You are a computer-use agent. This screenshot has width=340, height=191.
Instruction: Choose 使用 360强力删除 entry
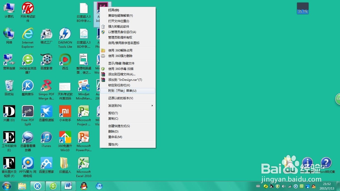[128, 56]
